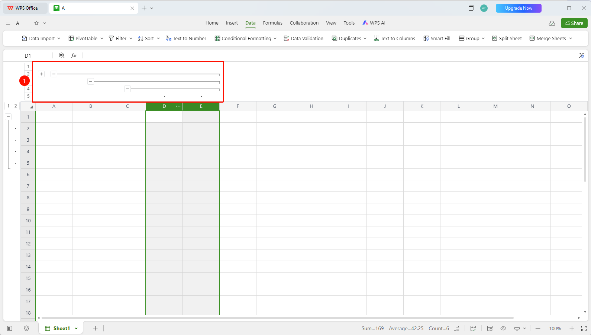Zoom out with the minus button
Viewport: 591px width, 335px height.
pos(538,328)
